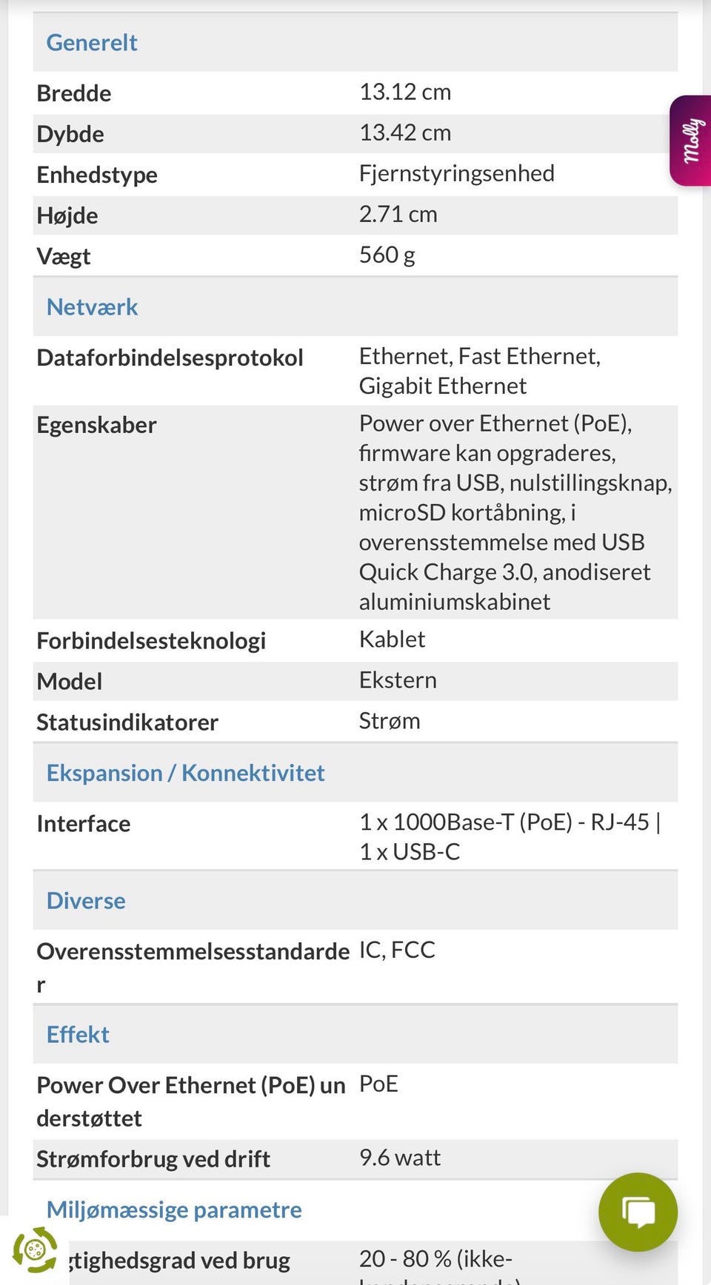
Task: Click the Statusindikatorer Strøm value
Action: (x=390, y=720)
